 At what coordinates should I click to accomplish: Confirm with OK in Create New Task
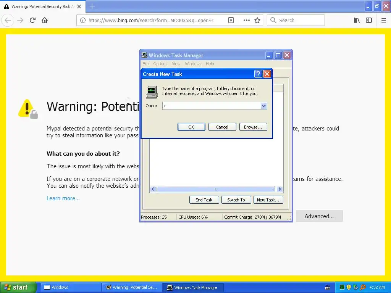[191, 127]
